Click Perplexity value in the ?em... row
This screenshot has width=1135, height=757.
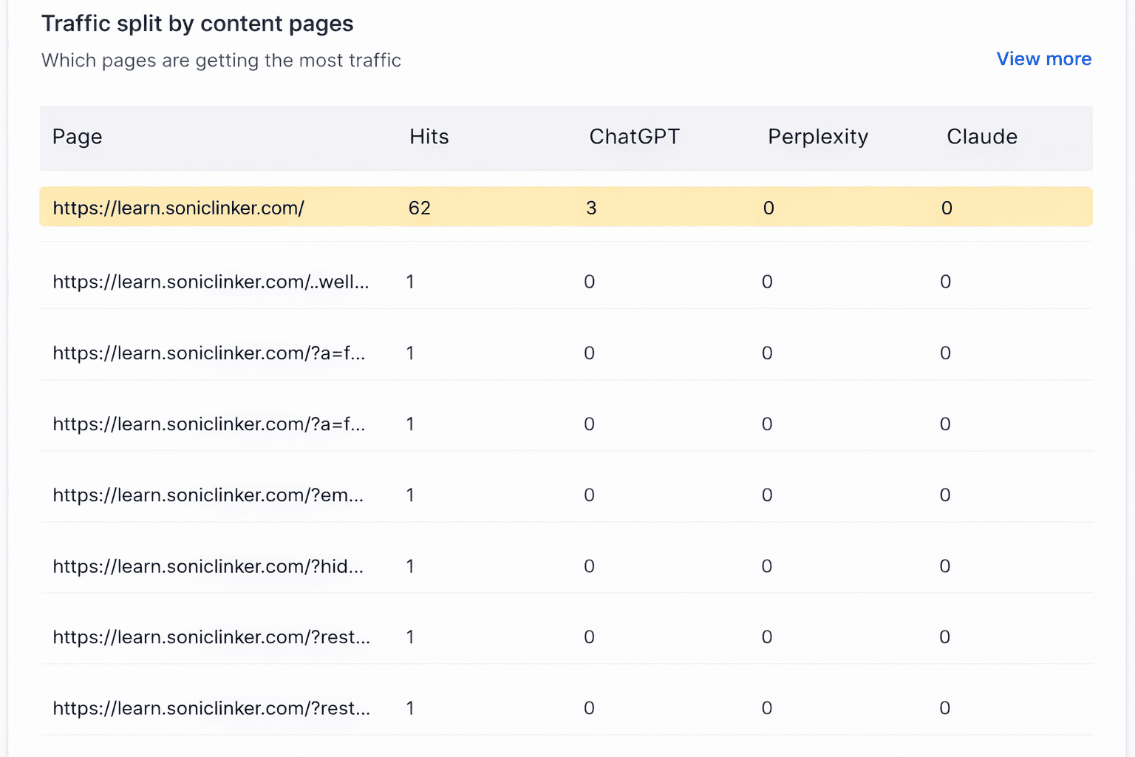[767, 495]
